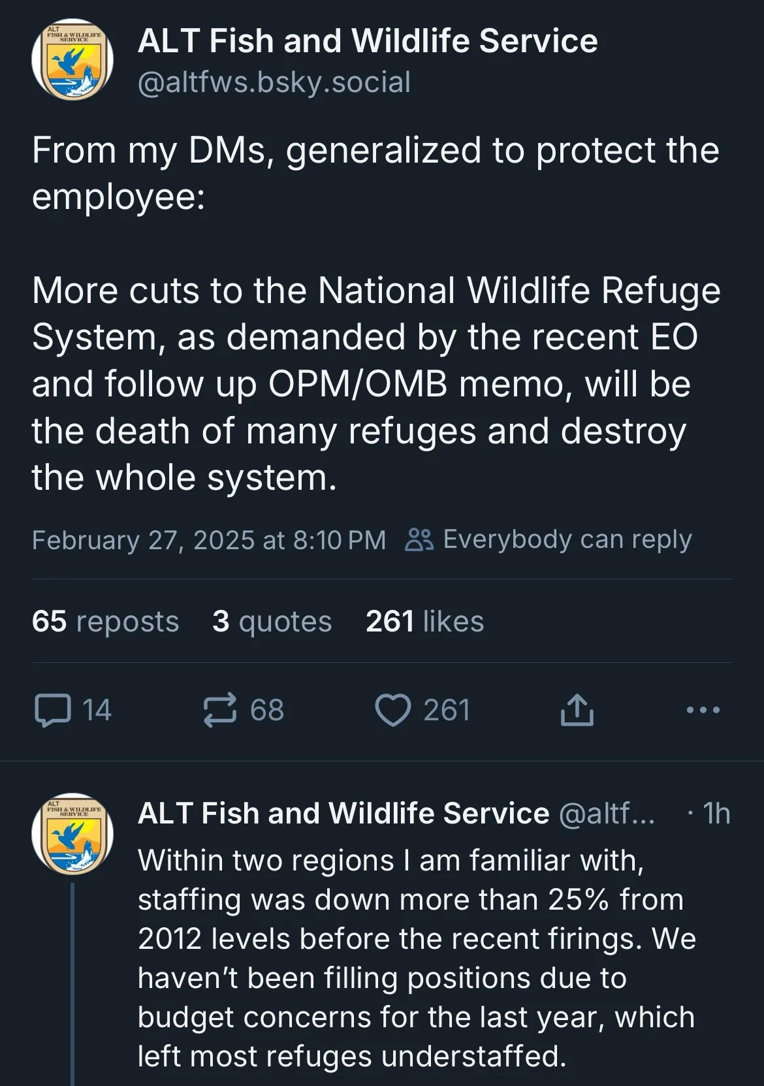764x1086 pixels.
Task: Tap the February 27, 2025 post date
Action: [x=208, y=540]
